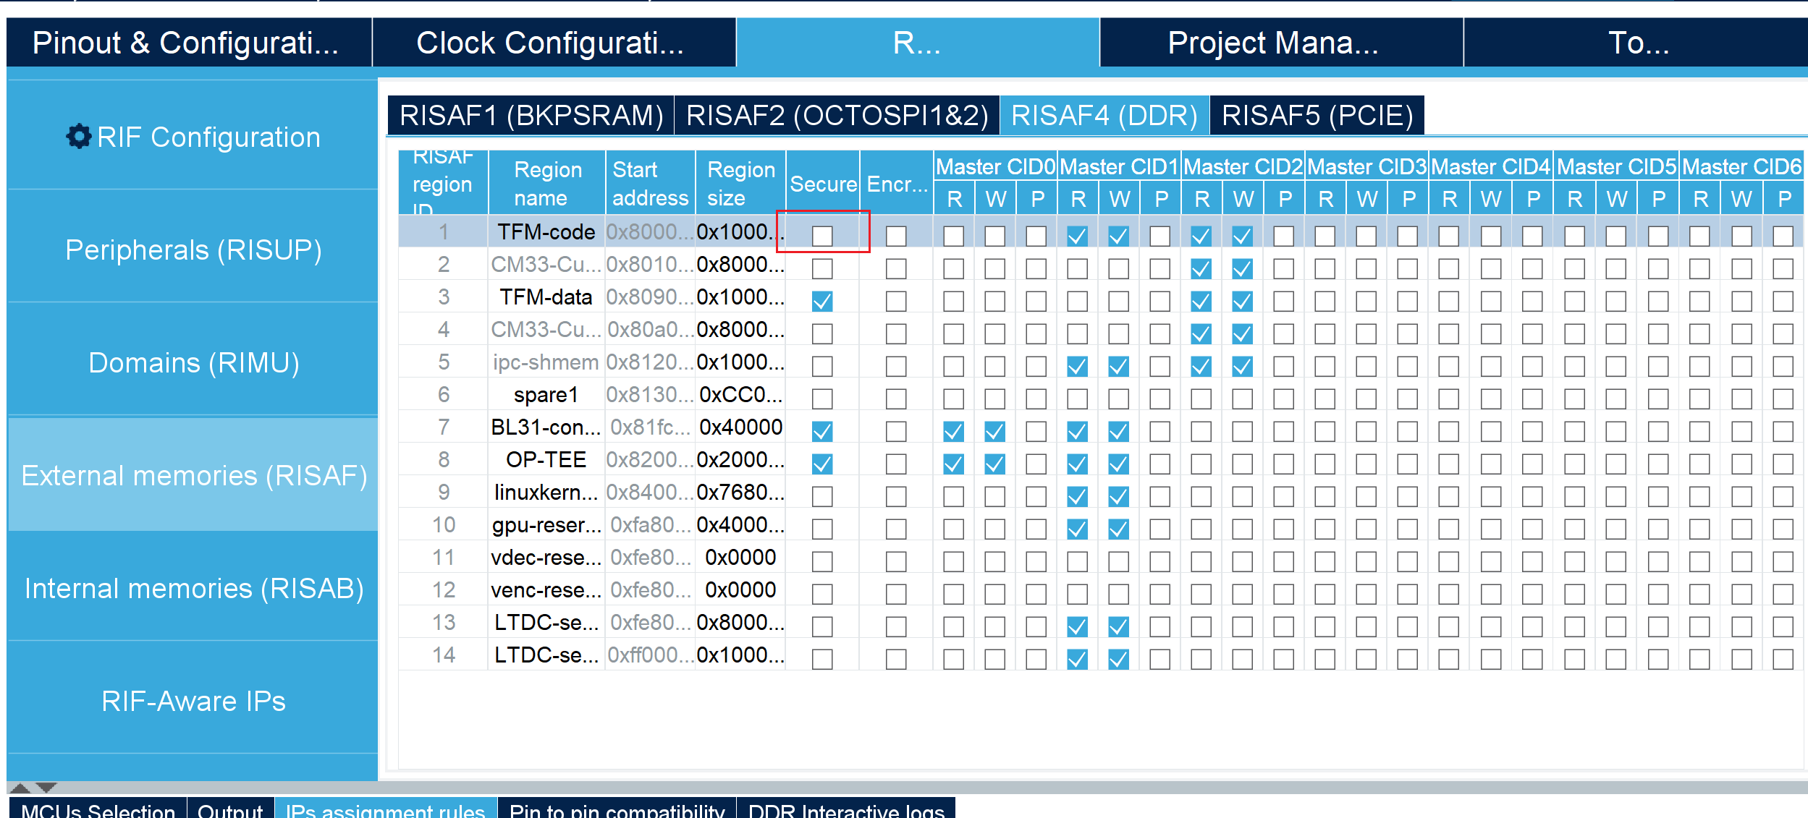This screenshot has width=1808, height=818.
Task: Open RIF-Aware IPs sidebar entry
Action: coord(193,702)
